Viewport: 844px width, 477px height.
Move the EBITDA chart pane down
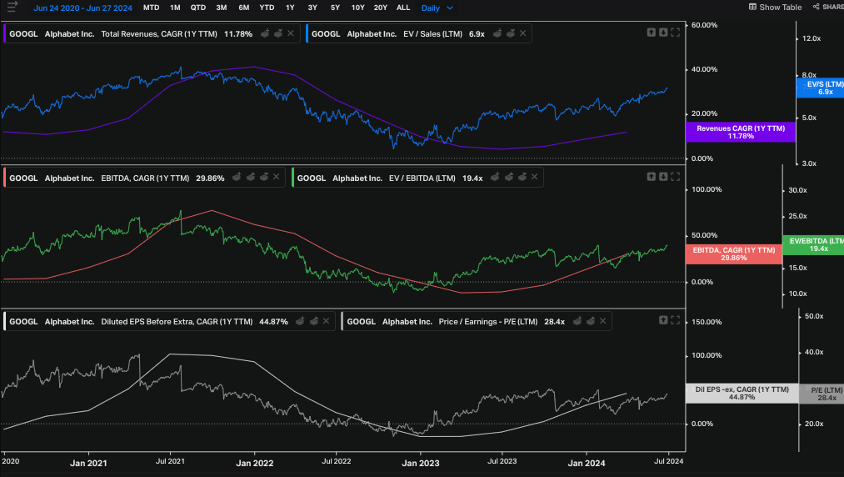click(x=663, y=177)
